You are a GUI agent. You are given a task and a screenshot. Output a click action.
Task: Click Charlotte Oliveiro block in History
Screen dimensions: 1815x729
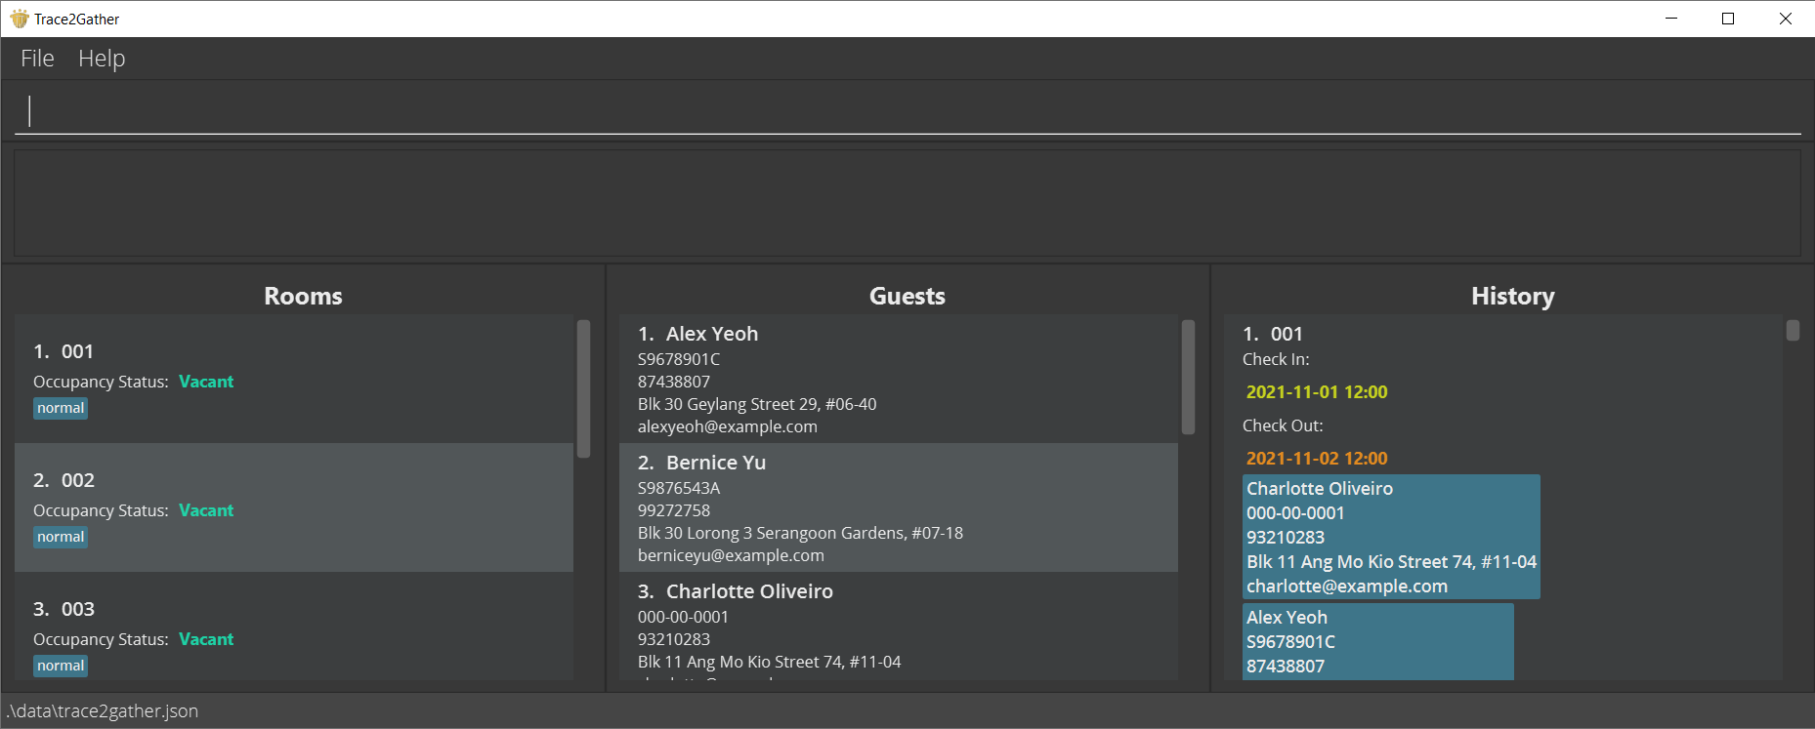click(1391, 537)
